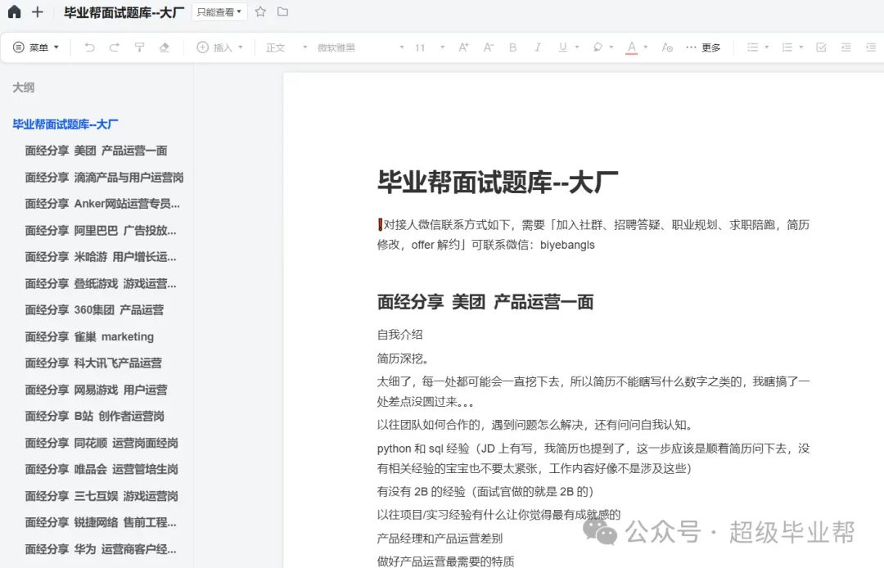This screenshot has height=568, width=884.
Task: Jump to 雀巢 marketing outline entry
Action: [89, 336]
